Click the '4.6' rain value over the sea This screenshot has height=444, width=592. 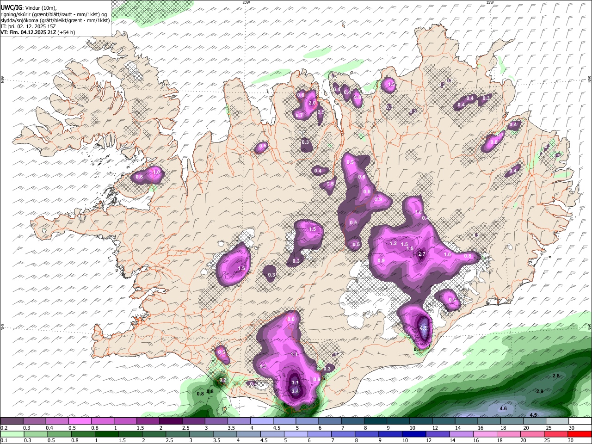pyautogui.click(x=503, y=409)
